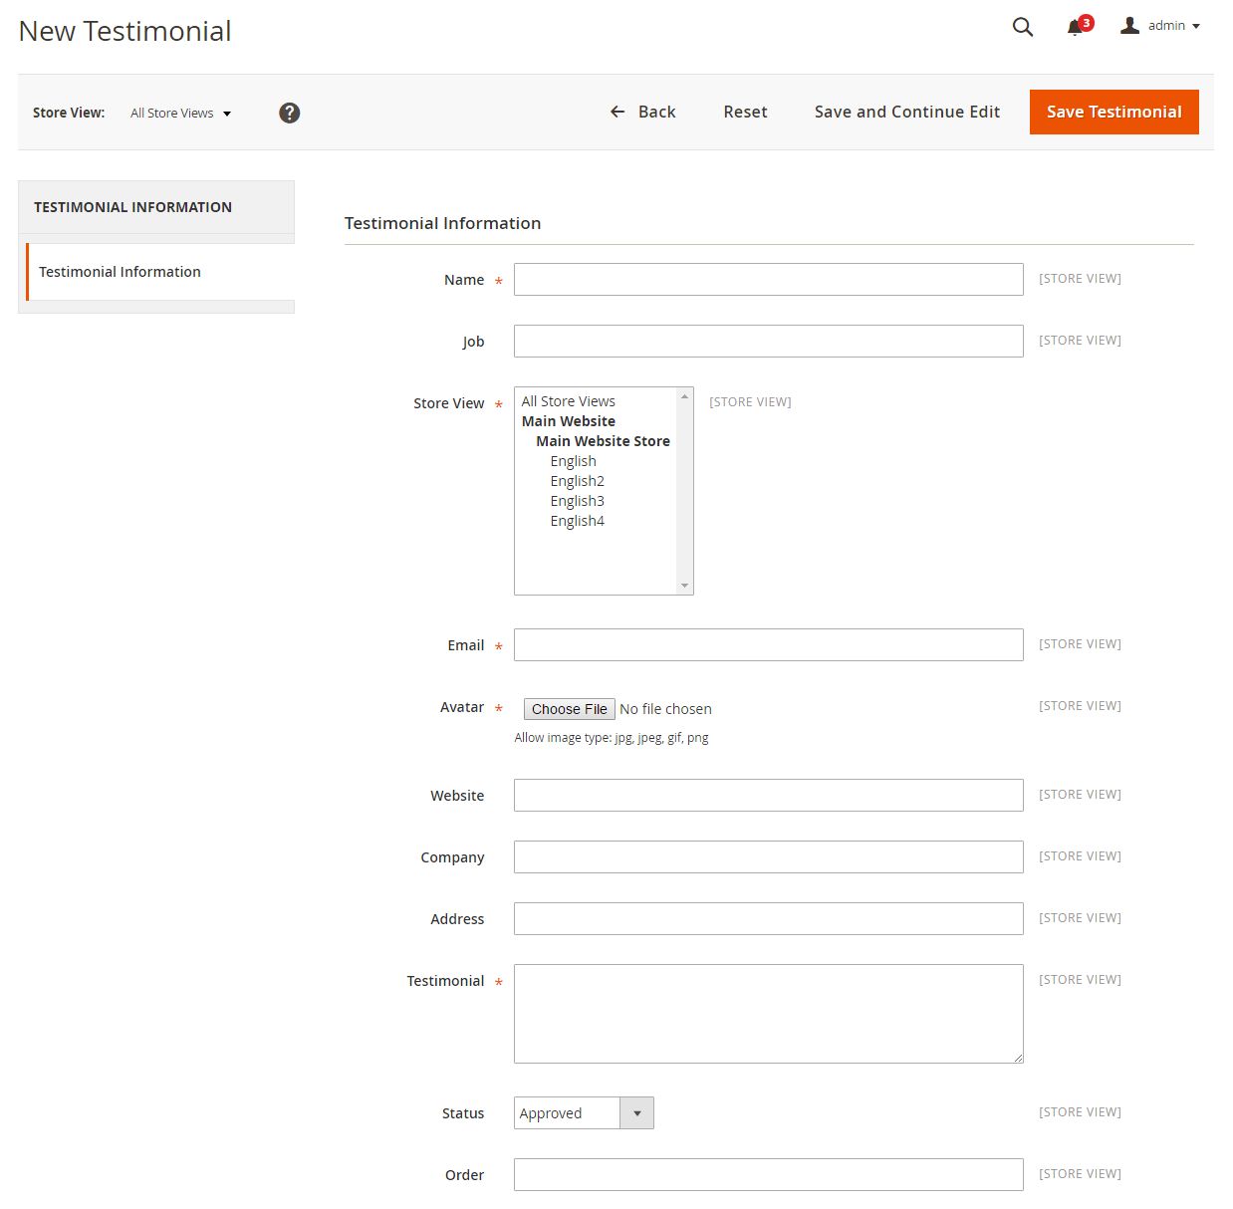Click the search magnifier icon
The image size is (1233, 1209).
1022,27
